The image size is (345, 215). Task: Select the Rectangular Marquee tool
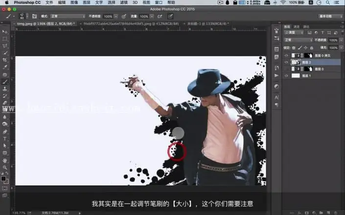[4, 39]
